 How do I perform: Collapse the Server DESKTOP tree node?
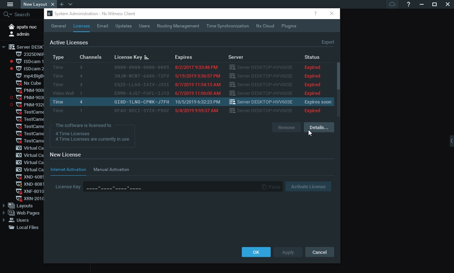(x=4, y=47)
